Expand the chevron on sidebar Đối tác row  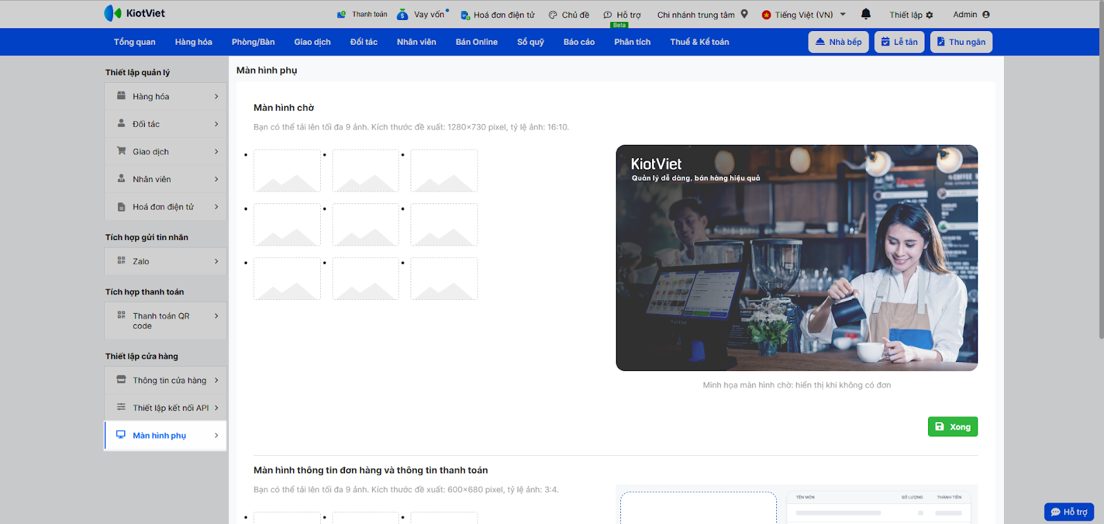[x=216, y=124]
